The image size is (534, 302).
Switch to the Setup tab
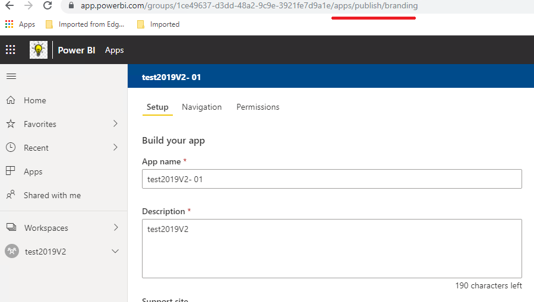[157, 107]
